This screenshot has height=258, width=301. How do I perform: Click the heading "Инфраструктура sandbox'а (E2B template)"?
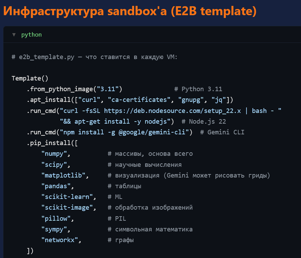130,11
